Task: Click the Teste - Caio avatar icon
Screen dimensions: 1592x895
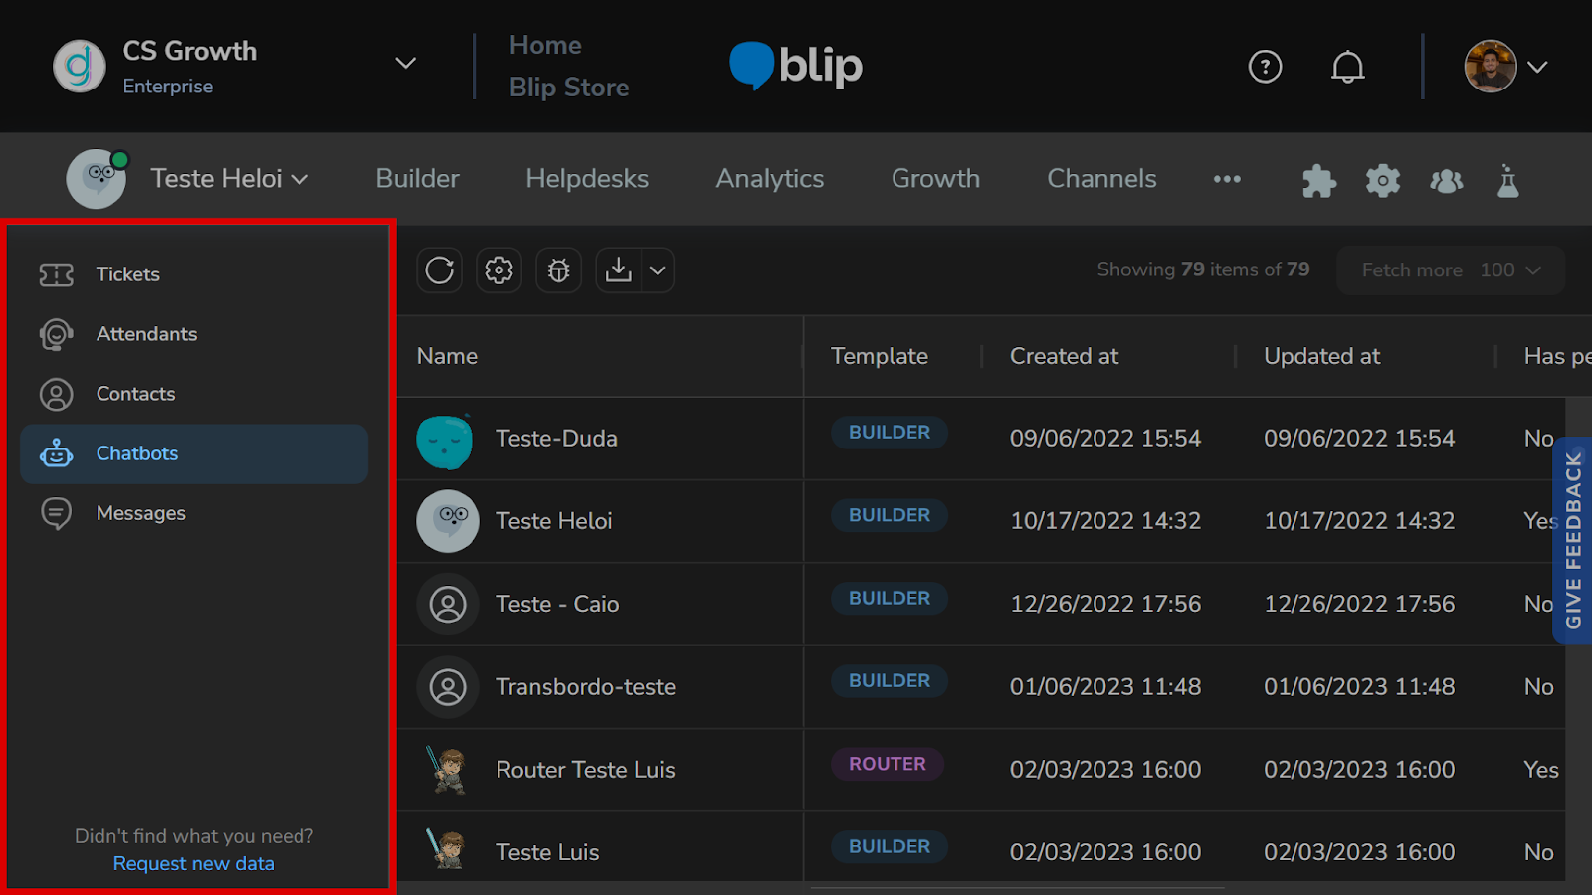Action: coord(448,604)
